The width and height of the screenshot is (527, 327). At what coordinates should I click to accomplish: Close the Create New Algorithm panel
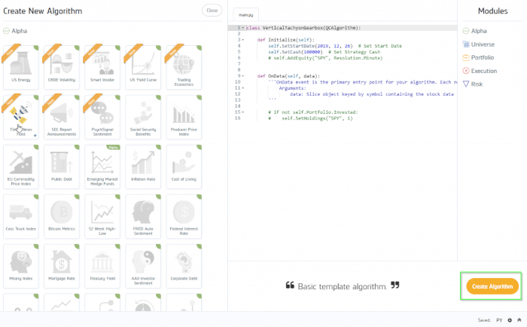(x=212, y=11)
